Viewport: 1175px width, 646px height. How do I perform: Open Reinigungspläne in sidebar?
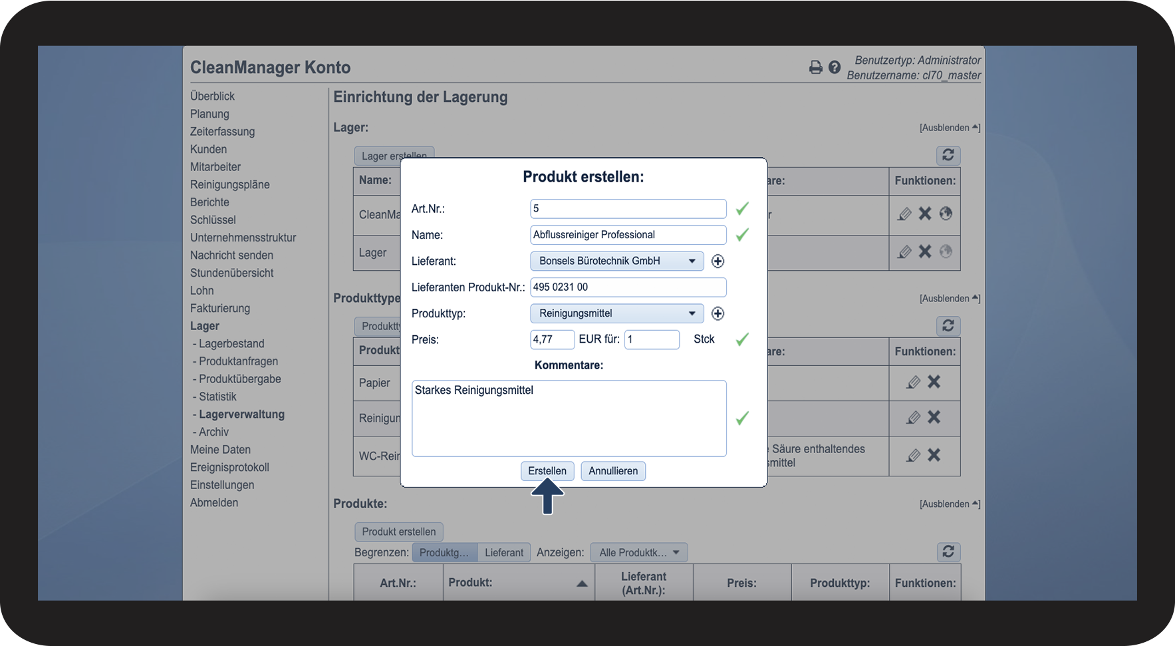[x=230, y=184]
